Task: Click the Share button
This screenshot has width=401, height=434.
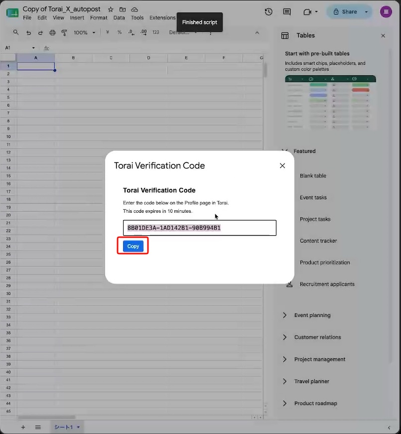Action: (345, 11)
